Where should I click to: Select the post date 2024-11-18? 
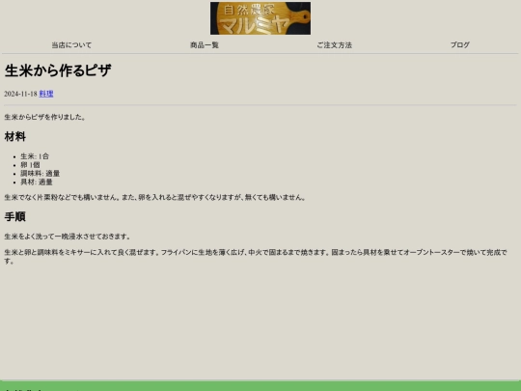point(20,94)
